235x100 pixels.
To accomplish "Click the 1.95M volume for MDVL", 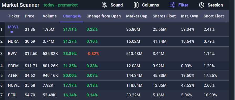I will coord(48,29).
